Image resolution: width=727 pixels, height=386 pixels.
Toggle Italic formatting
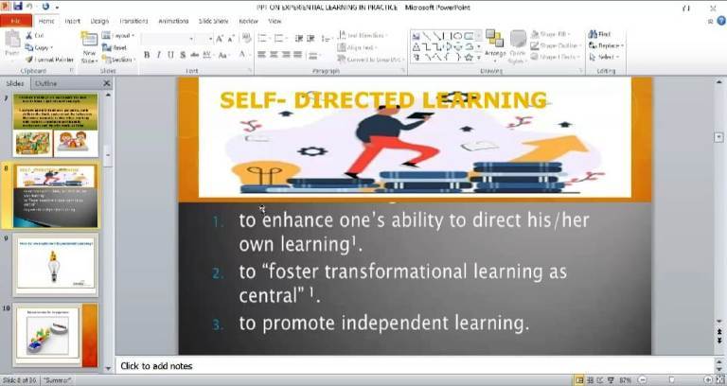158,55
